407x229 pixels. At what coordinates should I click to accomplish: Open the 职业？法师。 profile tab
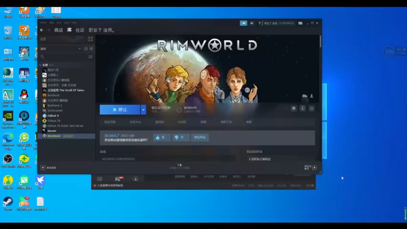[102, 30]
